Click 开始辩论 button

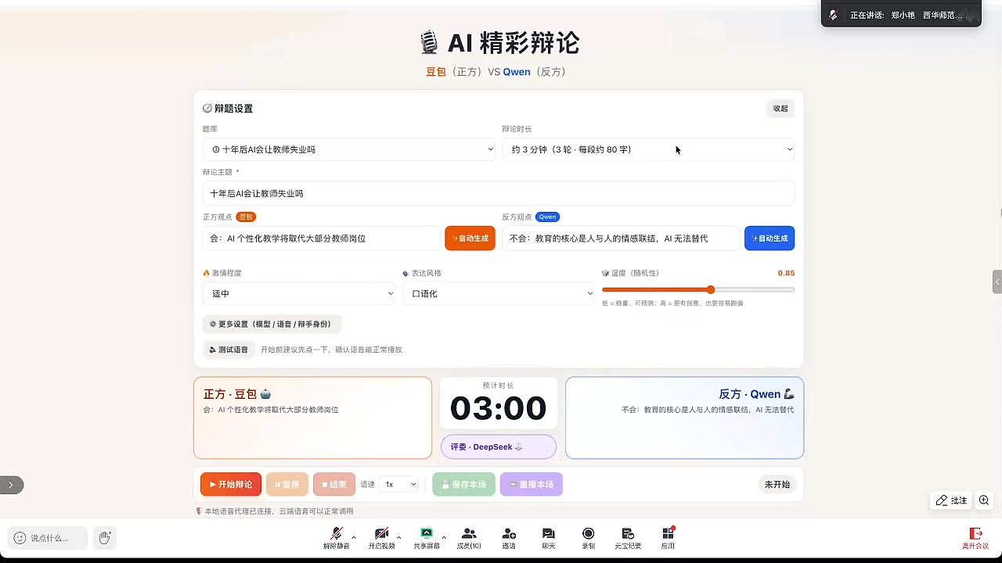(x=231, y=485)
